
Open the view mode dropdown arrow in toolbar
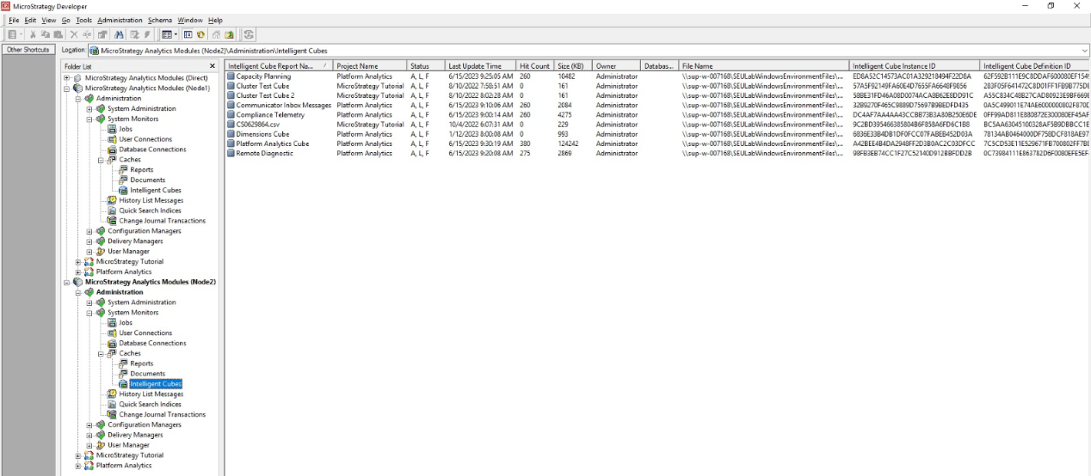[x=176, y=34]
